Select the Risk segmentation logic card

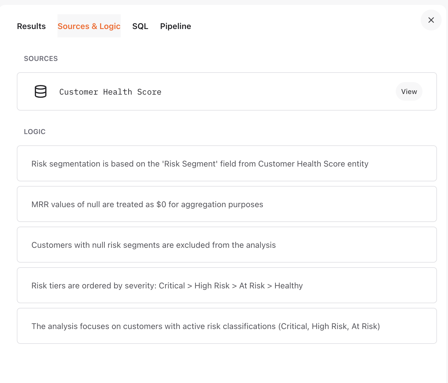227,163
